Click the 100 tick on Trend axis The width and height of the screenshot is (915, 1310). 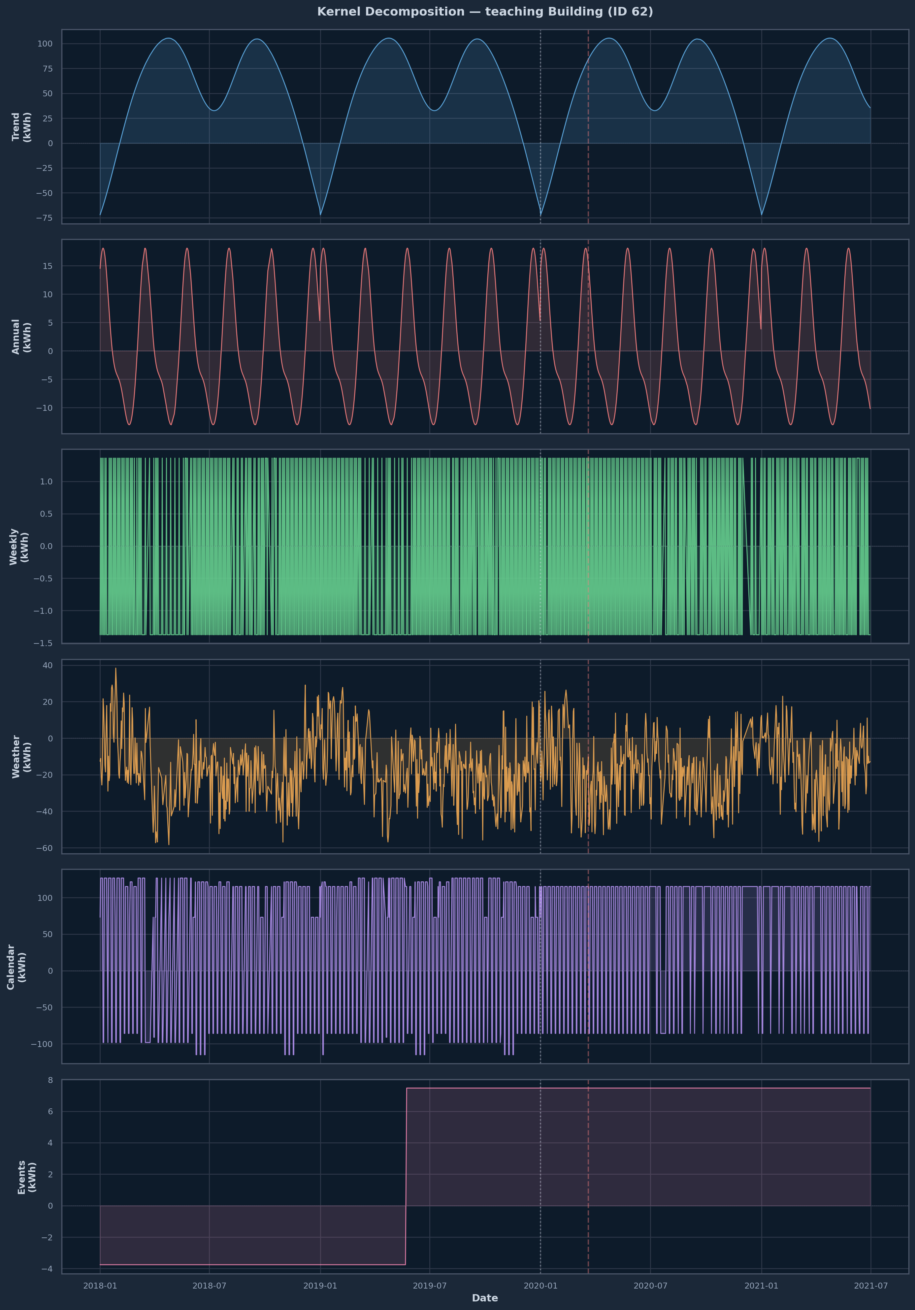click(x=45, y=44)
